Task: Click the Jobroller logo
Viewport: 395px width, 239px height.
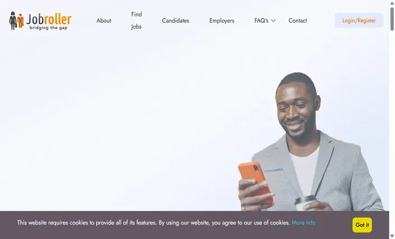Action: pyautogui.click(x=40, y=21)
